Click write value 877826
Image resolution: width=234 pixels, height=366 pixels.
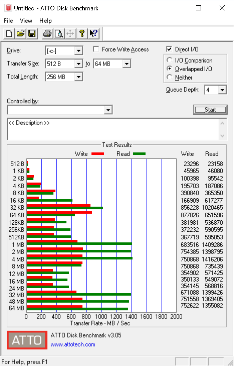pyautogui.click(x=190, y=215)
